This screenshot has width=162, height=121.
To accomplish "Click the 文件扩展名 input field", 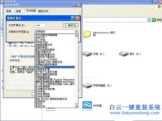I will click(40, 25).
